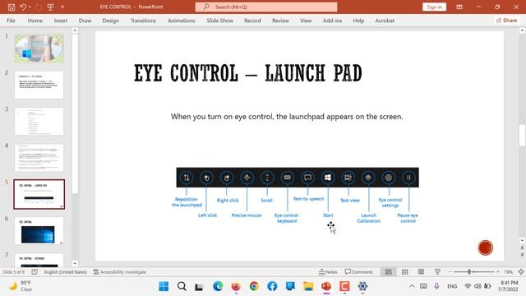Click the slide title 'EYE CONTROL – LAUNCH PAD'
Viewport: 526px width, 296px height.
point(248,73)
